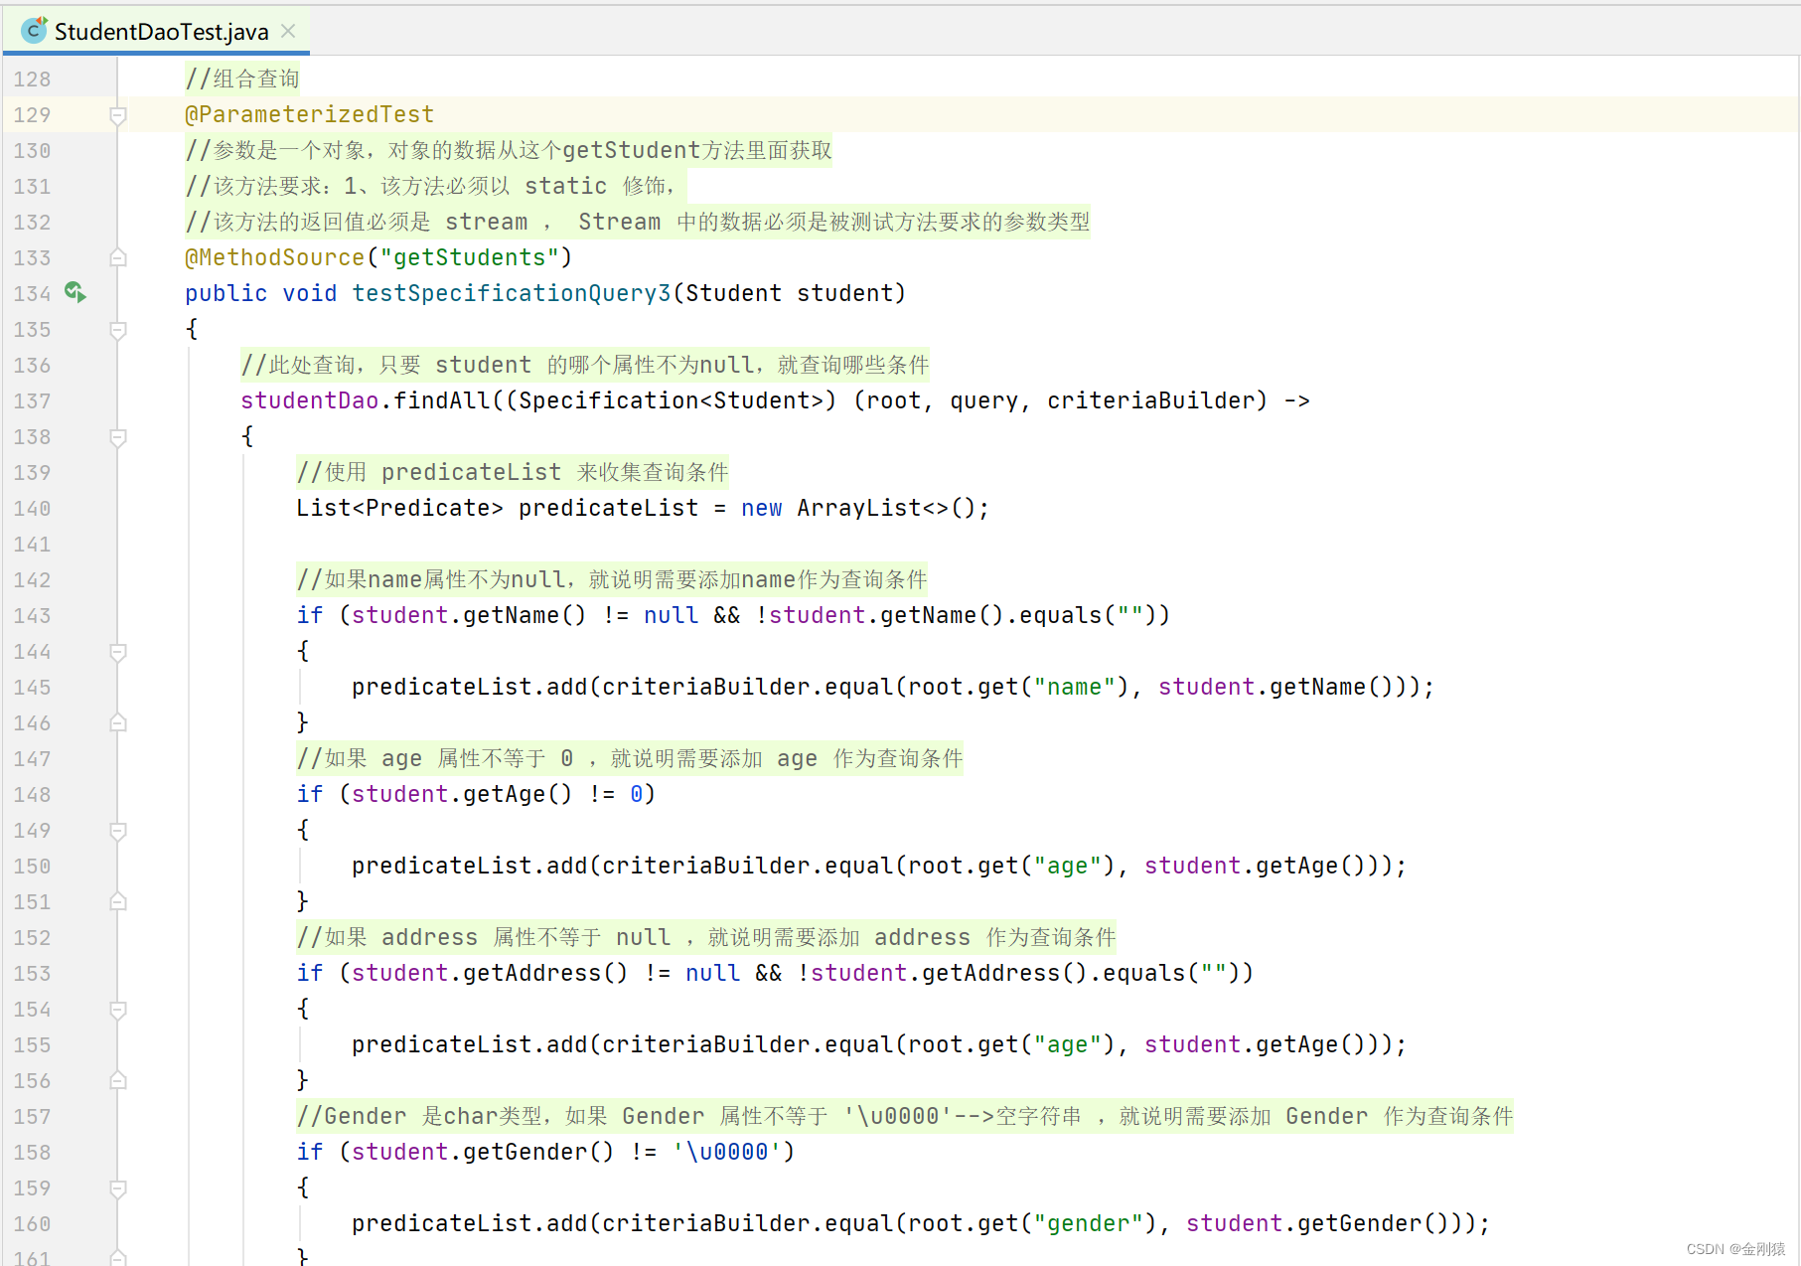This screenshot has width=1801, height=1266.
Task: Click the Student parameter type on line 134
Action: [x=734, y=293]
